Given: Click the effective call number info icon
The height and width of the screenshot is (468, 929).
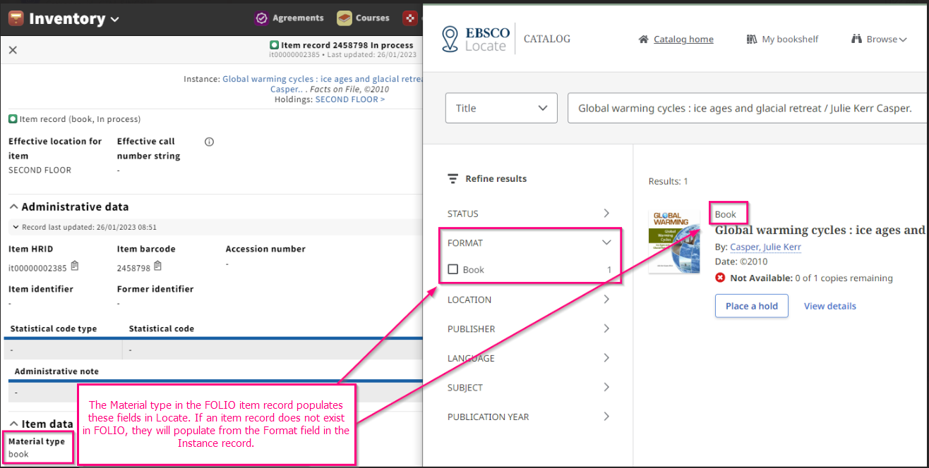Looking at the screenshot, I should tap(209, 142).
